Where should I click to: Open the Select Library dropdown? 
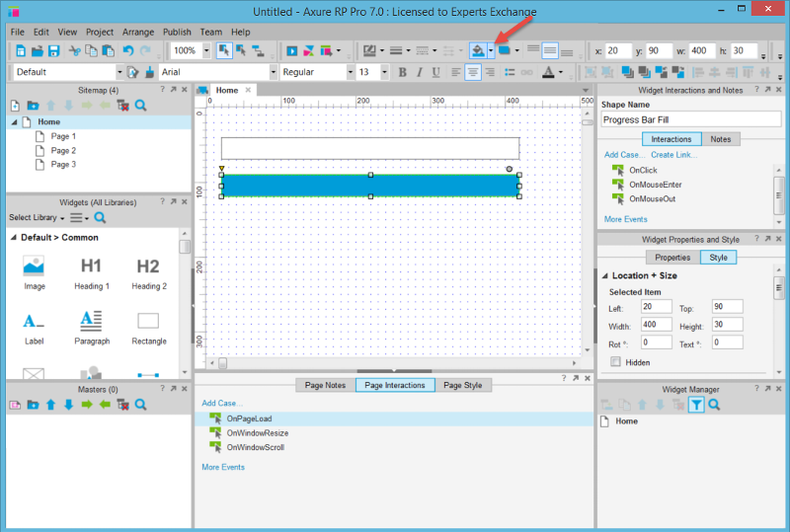click(x=36, y=218)
